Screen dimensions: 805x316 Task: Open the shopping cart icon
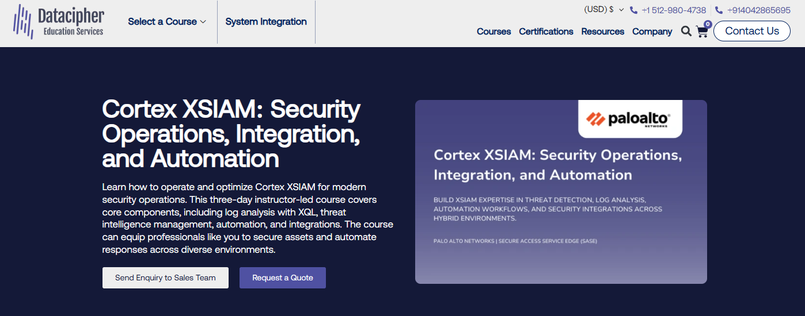(702, 32)
